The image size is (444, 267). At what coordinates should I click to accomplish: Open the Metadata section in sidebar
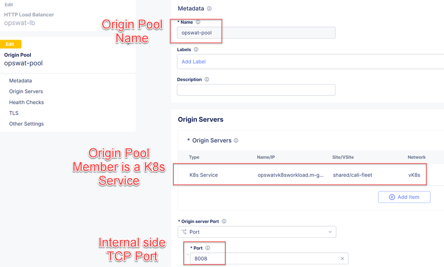point(20,81)
